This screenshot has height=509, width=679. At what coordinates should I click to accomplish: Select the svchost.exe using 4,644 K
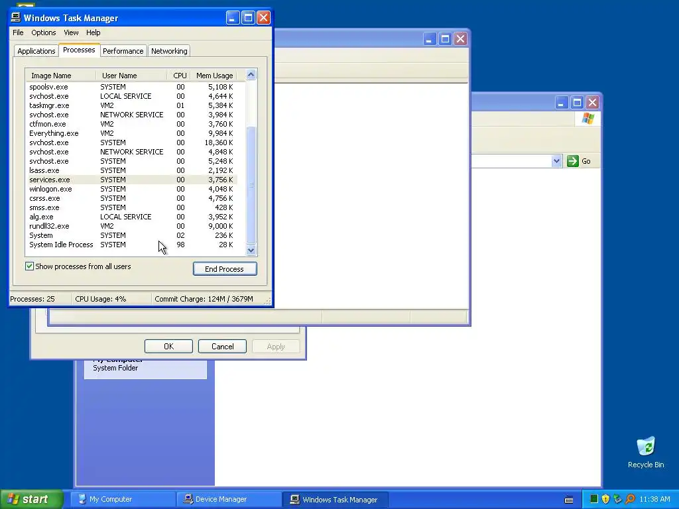131,97
